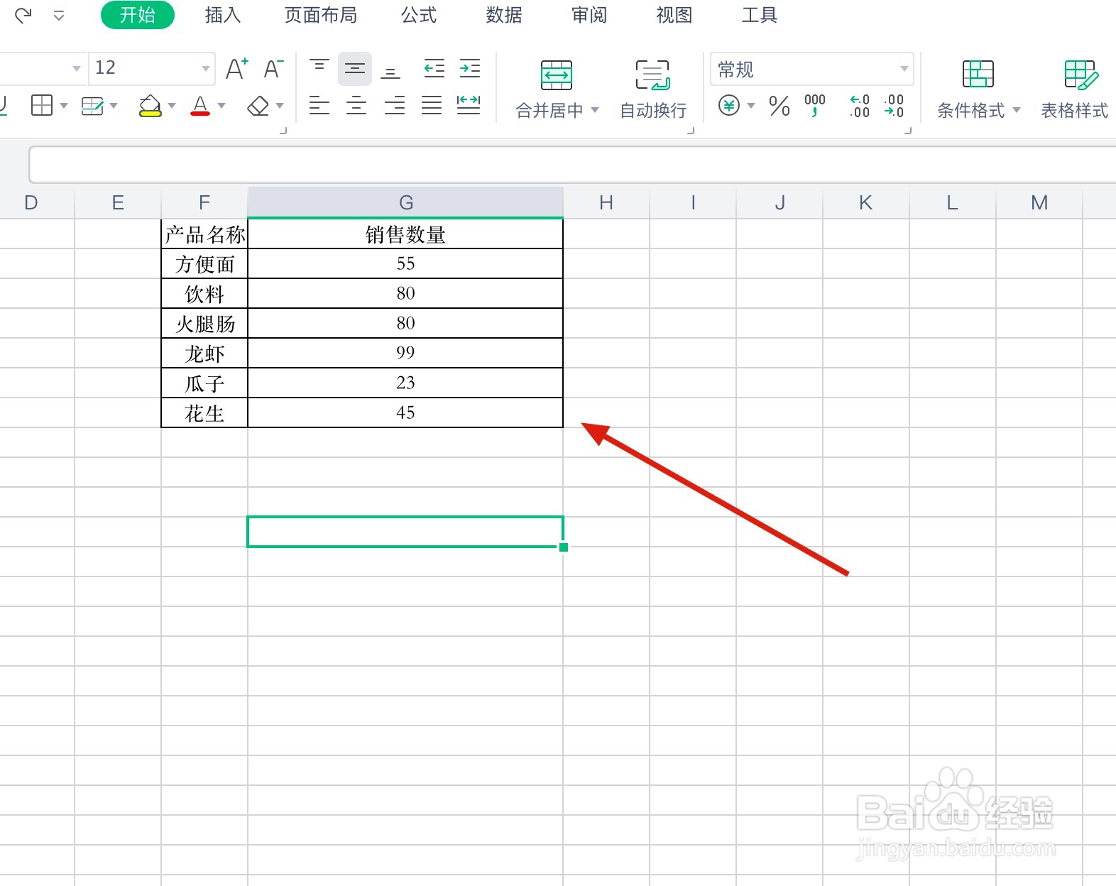
Task: Open the 常规 number format dropdown
Action: tap(811, 69)
